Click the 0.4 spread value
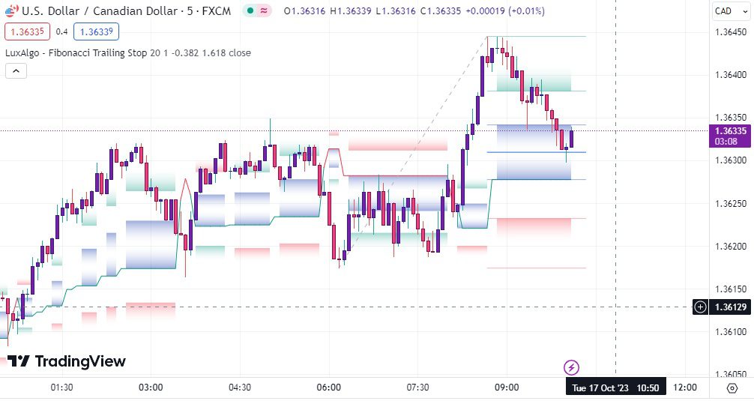This screenshot has height=401, width=754. coord(61,31)
